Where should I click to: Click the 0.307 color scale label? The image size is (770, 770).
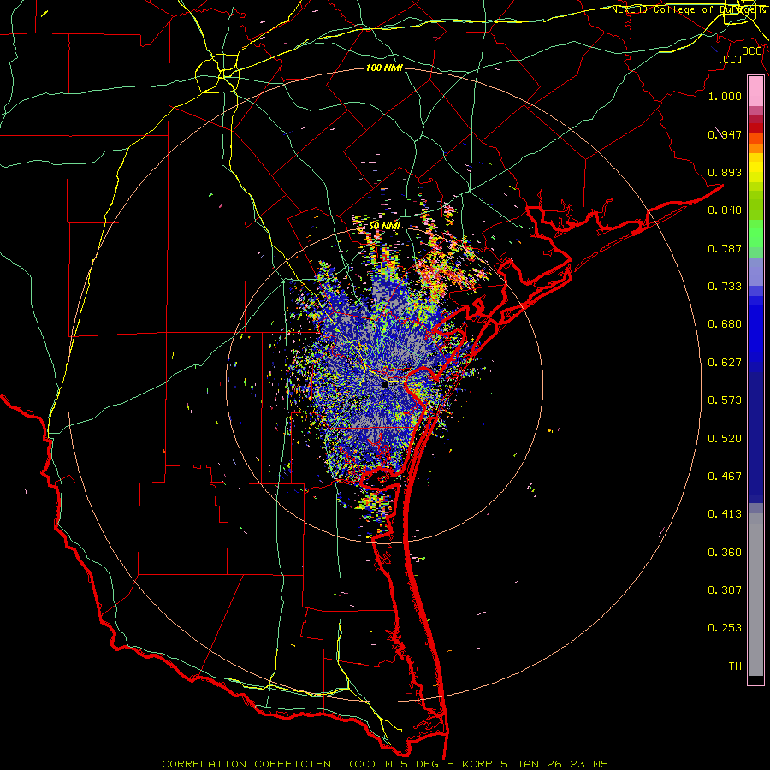(x=725, y=590)
